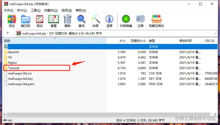Sort by the 压缩后大小 column header
Screen dimensions: 220x125
[x=137, y=41]
